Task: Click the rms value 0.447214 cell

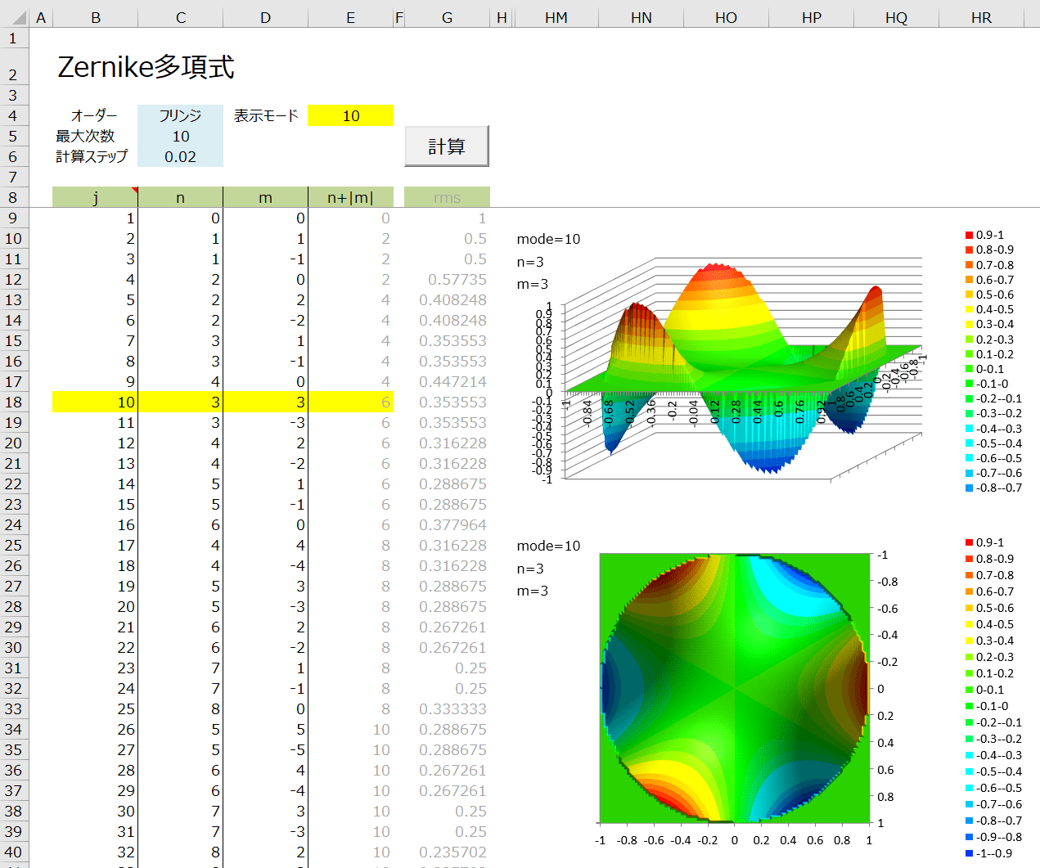Action: pyautogui.click(x=447, y=381)
